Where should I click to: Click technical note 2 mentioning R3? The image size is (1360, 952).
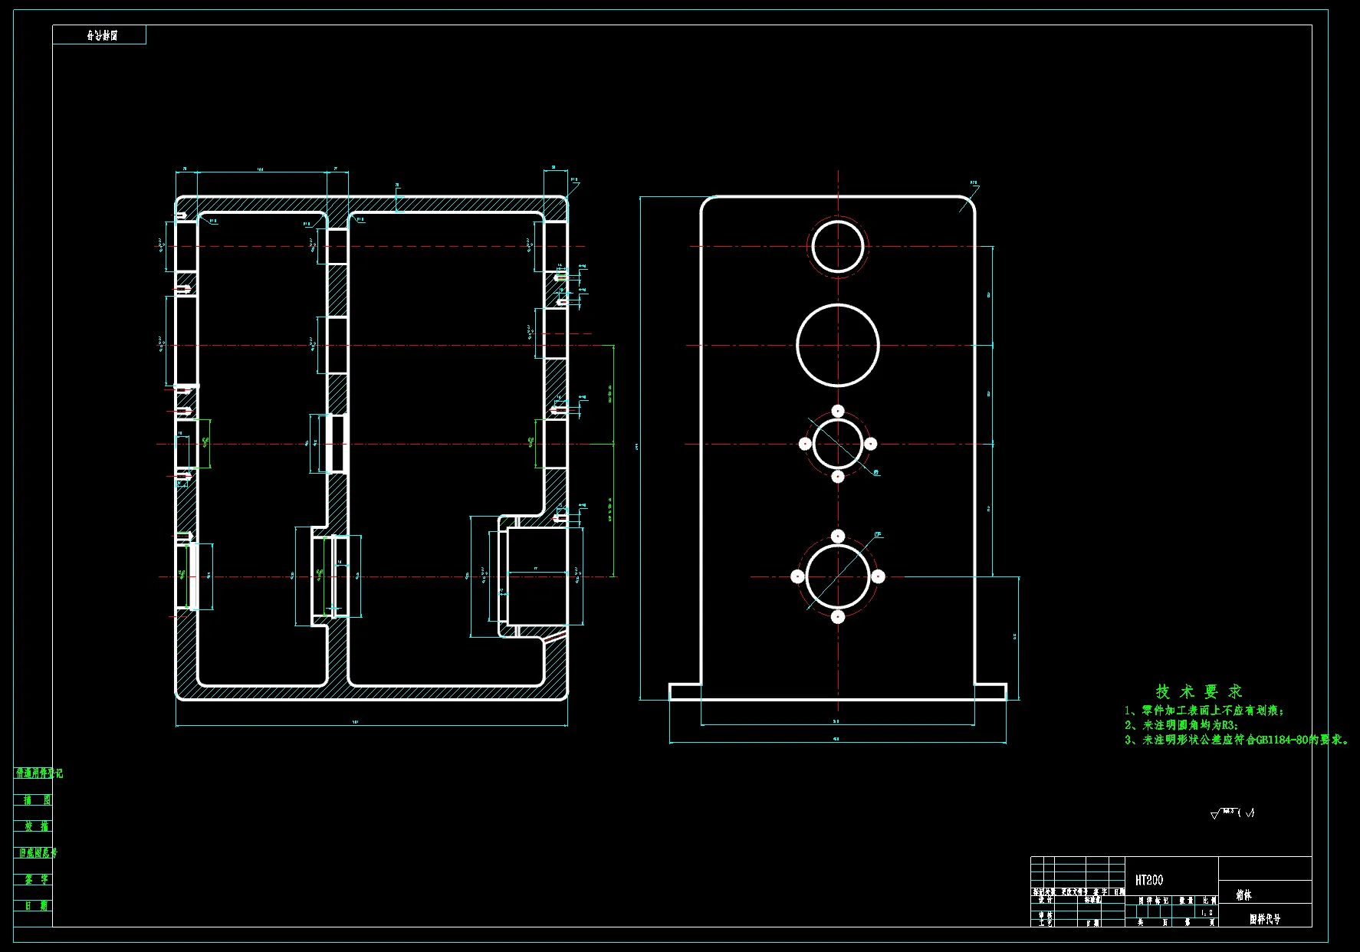coord(1181,725)
